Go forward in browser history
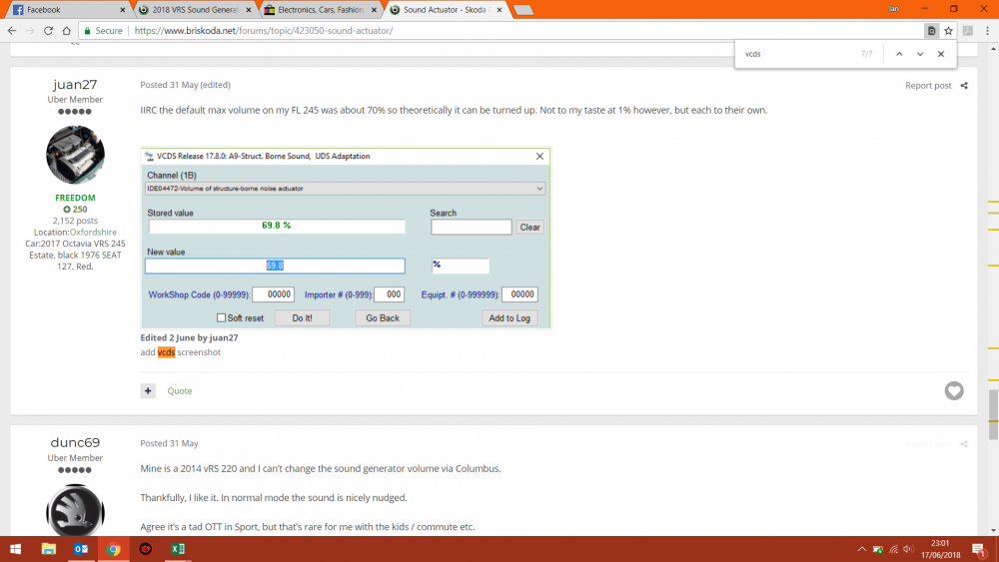The width and height of the screenshot is (999, 562). pyautogui.click(x=30, y=31)
